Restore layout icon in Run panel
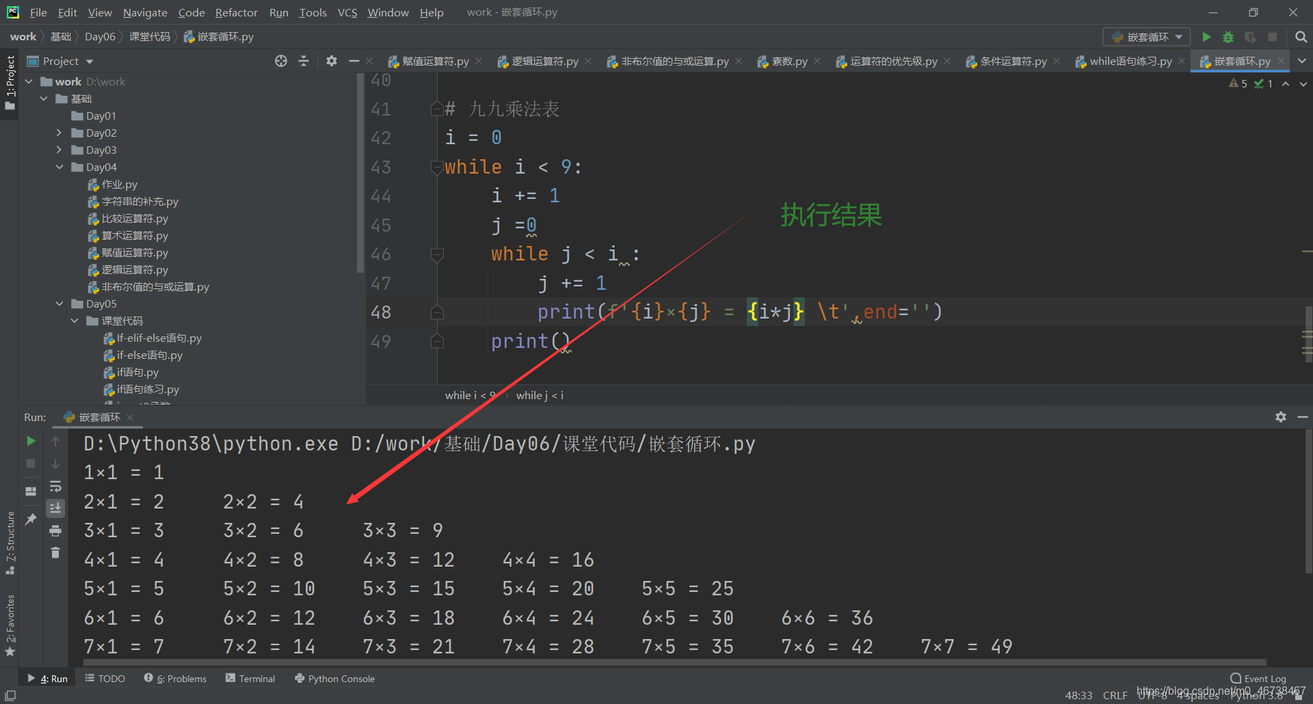Screen dimensions: 1313x704 pos(31,491)
